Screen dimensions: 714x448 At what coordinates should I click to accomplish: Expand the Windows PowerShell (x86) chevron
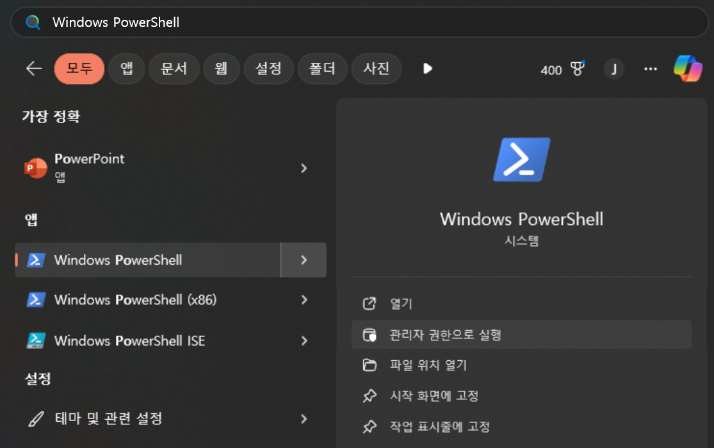click(x=304, y=300)
